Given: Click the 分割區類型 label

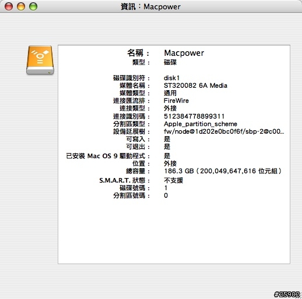Looking at the screenshot, I should [131, 124].
